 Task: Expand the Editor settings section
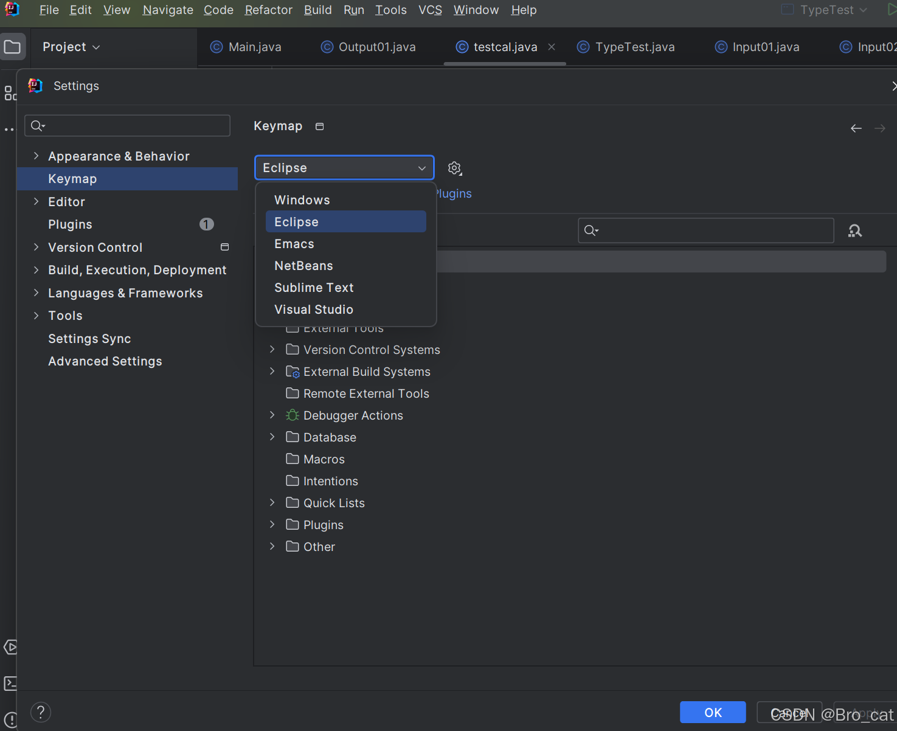point(36,201)
